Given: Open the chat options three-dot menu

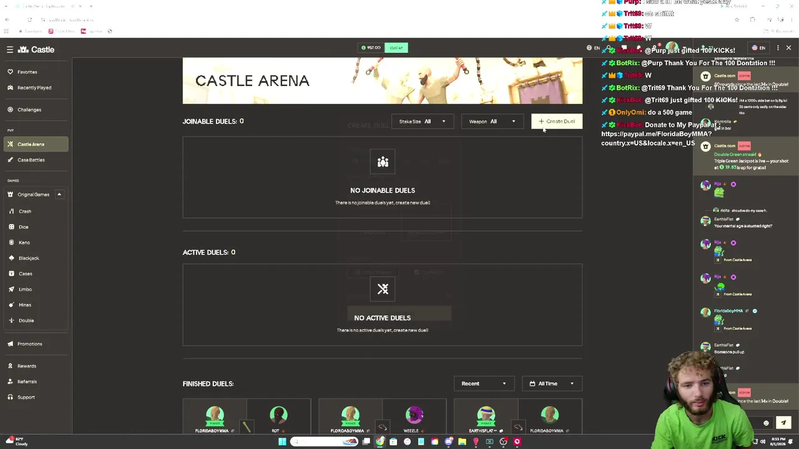Looking at the screenshot, I should point(777,48).
